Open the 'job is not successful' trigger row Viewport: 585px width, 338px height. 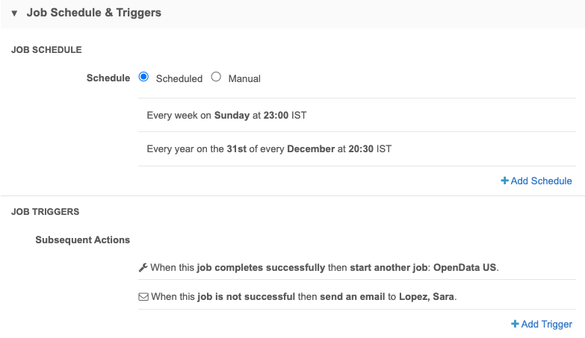coord(299,296)
